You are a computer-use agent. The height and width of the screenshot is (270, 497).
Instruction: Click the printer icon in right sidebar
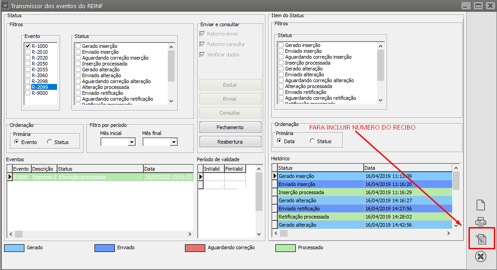(x=481, y=222)
